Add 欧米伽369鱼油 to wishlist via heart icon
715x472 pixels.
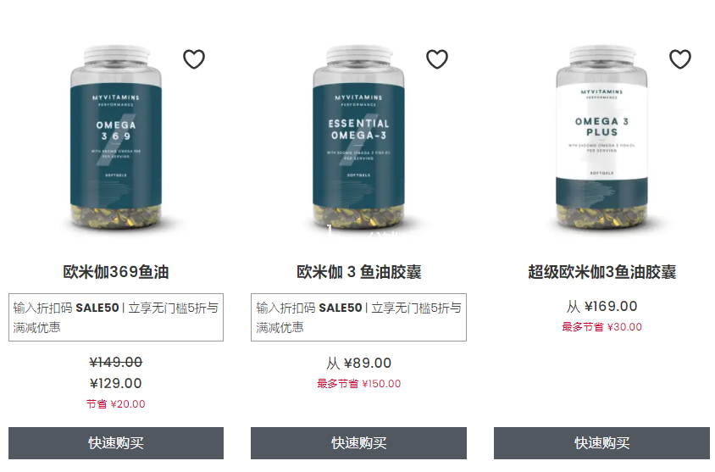pos(194,58)
